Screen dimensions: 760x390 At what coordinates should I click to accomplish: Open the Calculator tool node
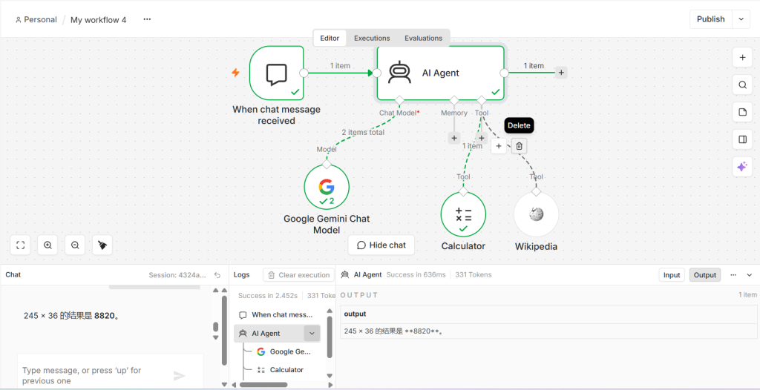click(x=463, y=214)
